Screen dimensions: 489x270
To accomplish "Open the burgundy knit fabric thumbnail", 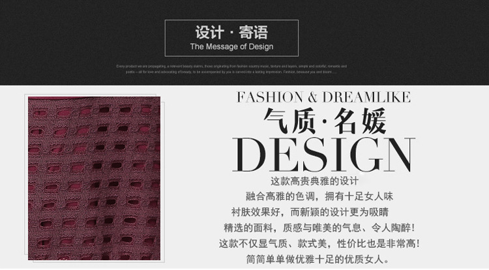I will click(94, 178).
